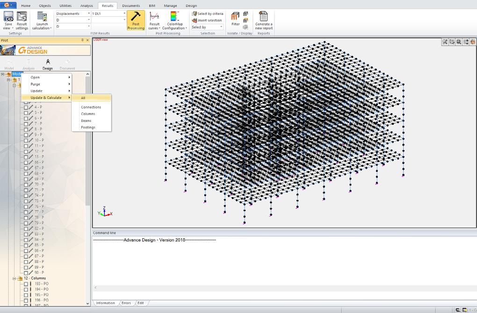This screenshot has height=313, width=477.
Task: Click the middle small icon right of Filter
Action: pos(246,21)
